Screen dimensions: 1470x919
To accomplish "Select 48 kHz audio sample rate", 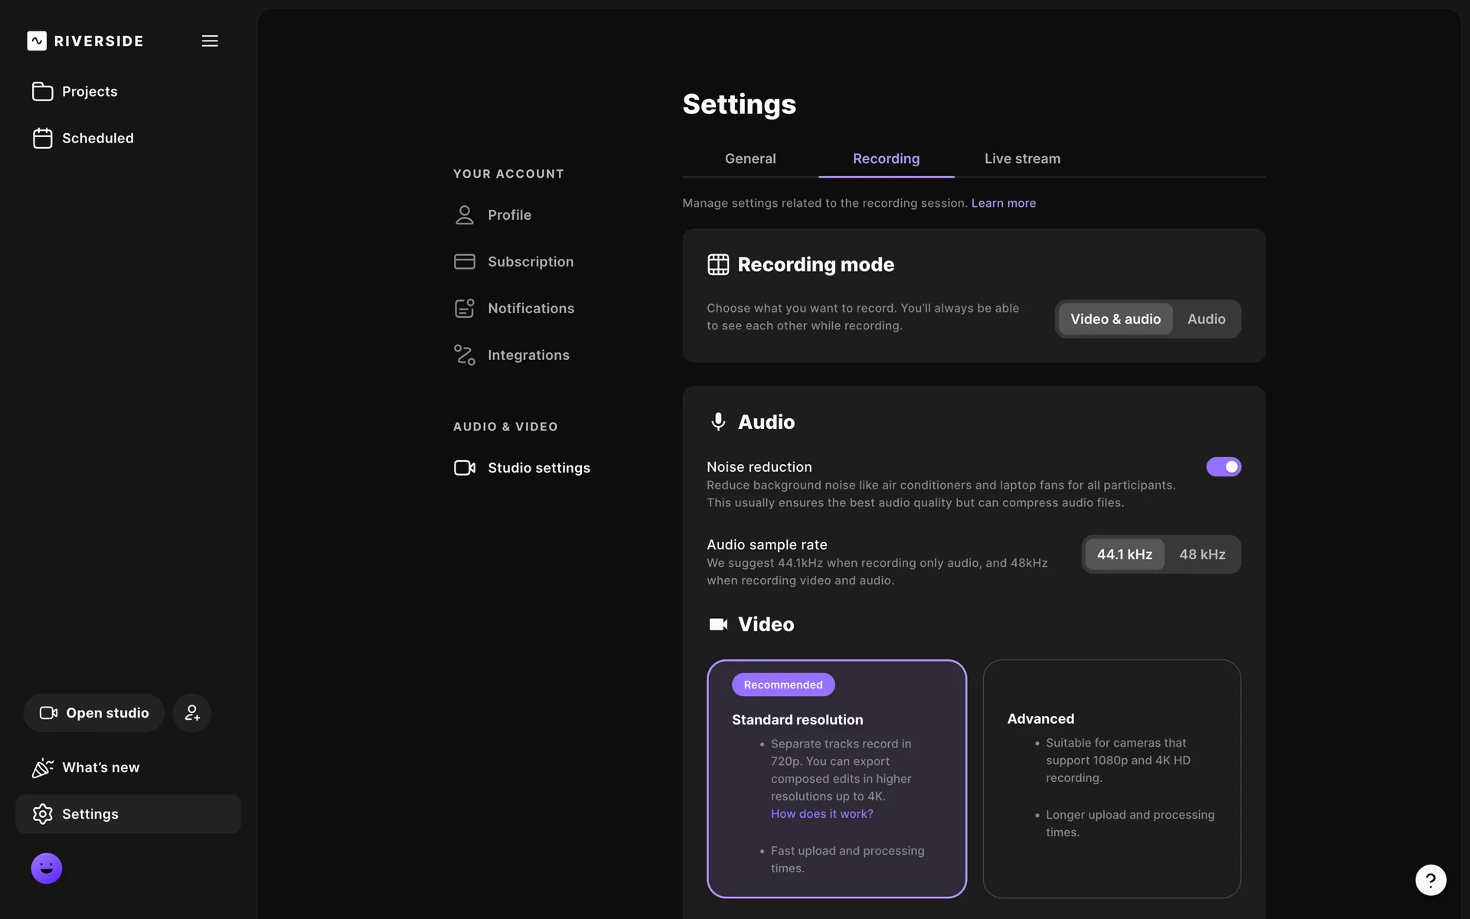I will point(1202,554).
